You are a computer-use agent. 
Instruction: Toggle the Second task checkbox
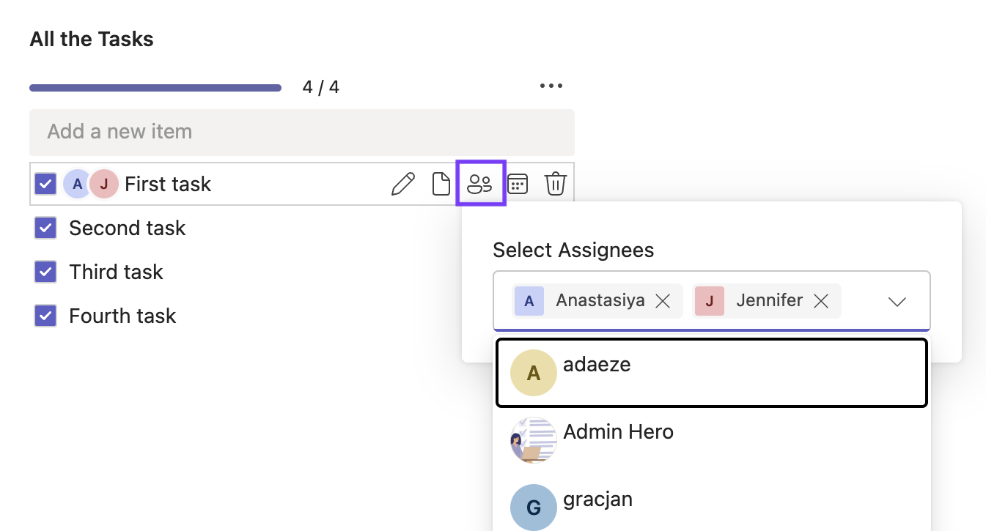(45, 228)
